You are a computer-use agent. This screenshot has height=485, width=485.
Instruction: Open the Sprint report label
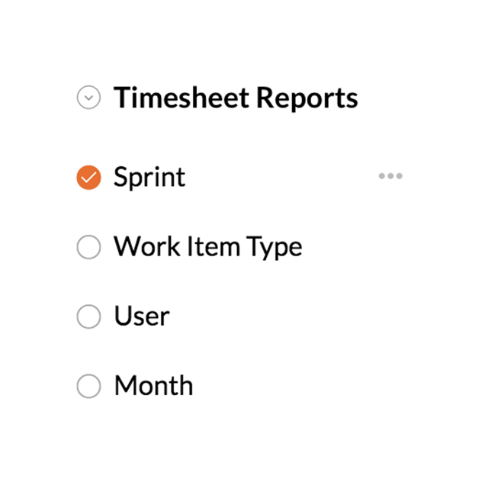click(149, 178)
